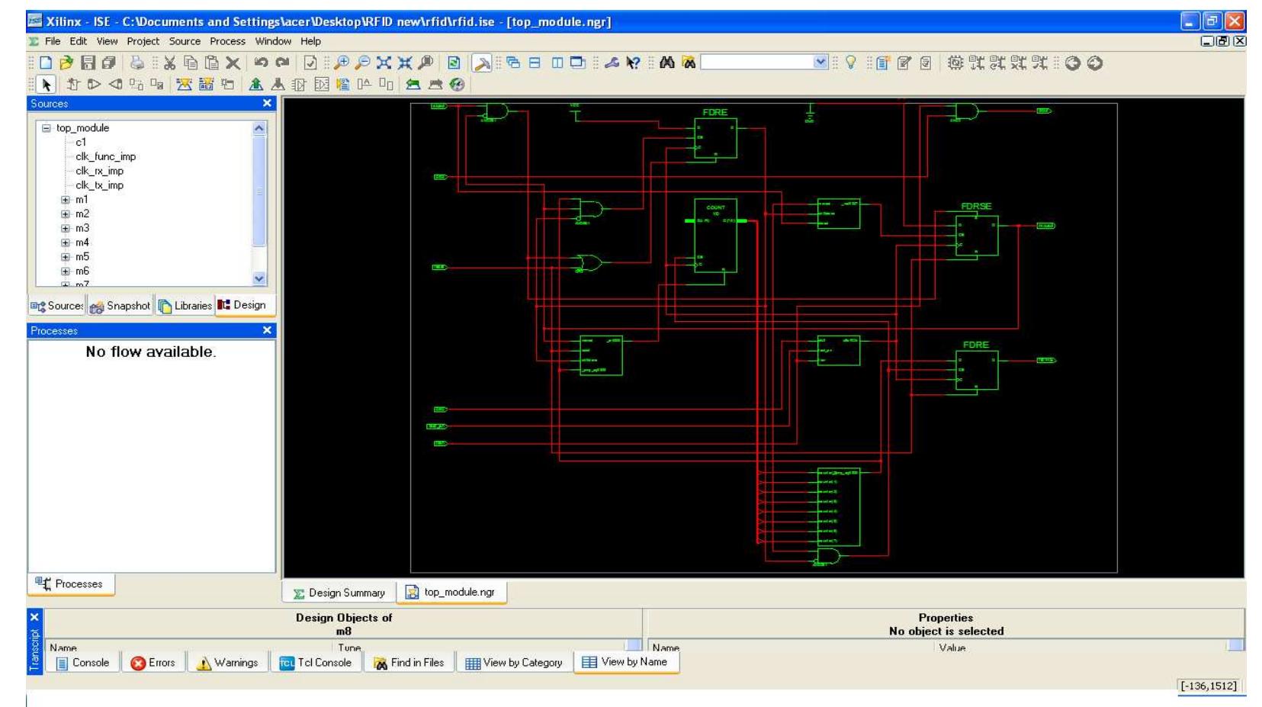Open the Project menu
The width and height of the screenshot is (1262, 707).
click(x=143, y=41)
